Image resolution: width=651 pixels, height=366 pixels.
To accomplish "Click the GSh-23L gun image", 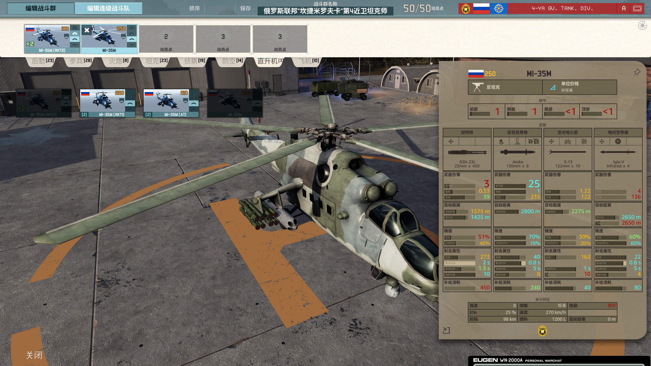I will (467, 152).
